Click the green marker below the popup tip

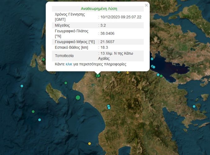tap(98, 75)
